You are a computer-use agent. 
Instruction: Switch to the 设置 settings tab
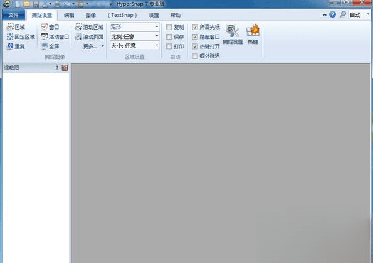pos(154,15)
